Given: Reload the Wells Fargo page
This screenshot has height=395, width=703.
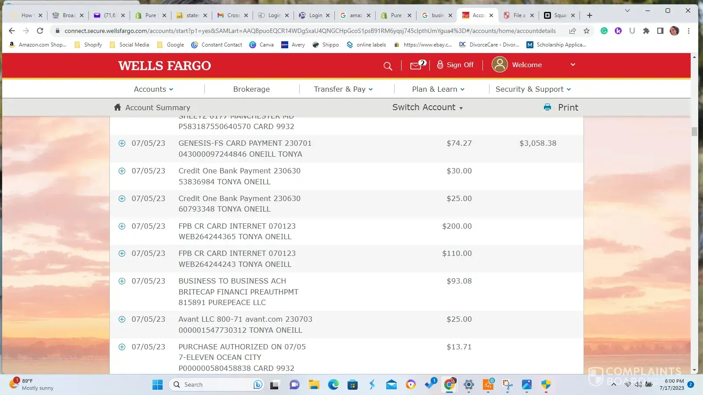Looking at the screenshot, I should [40, 31].
